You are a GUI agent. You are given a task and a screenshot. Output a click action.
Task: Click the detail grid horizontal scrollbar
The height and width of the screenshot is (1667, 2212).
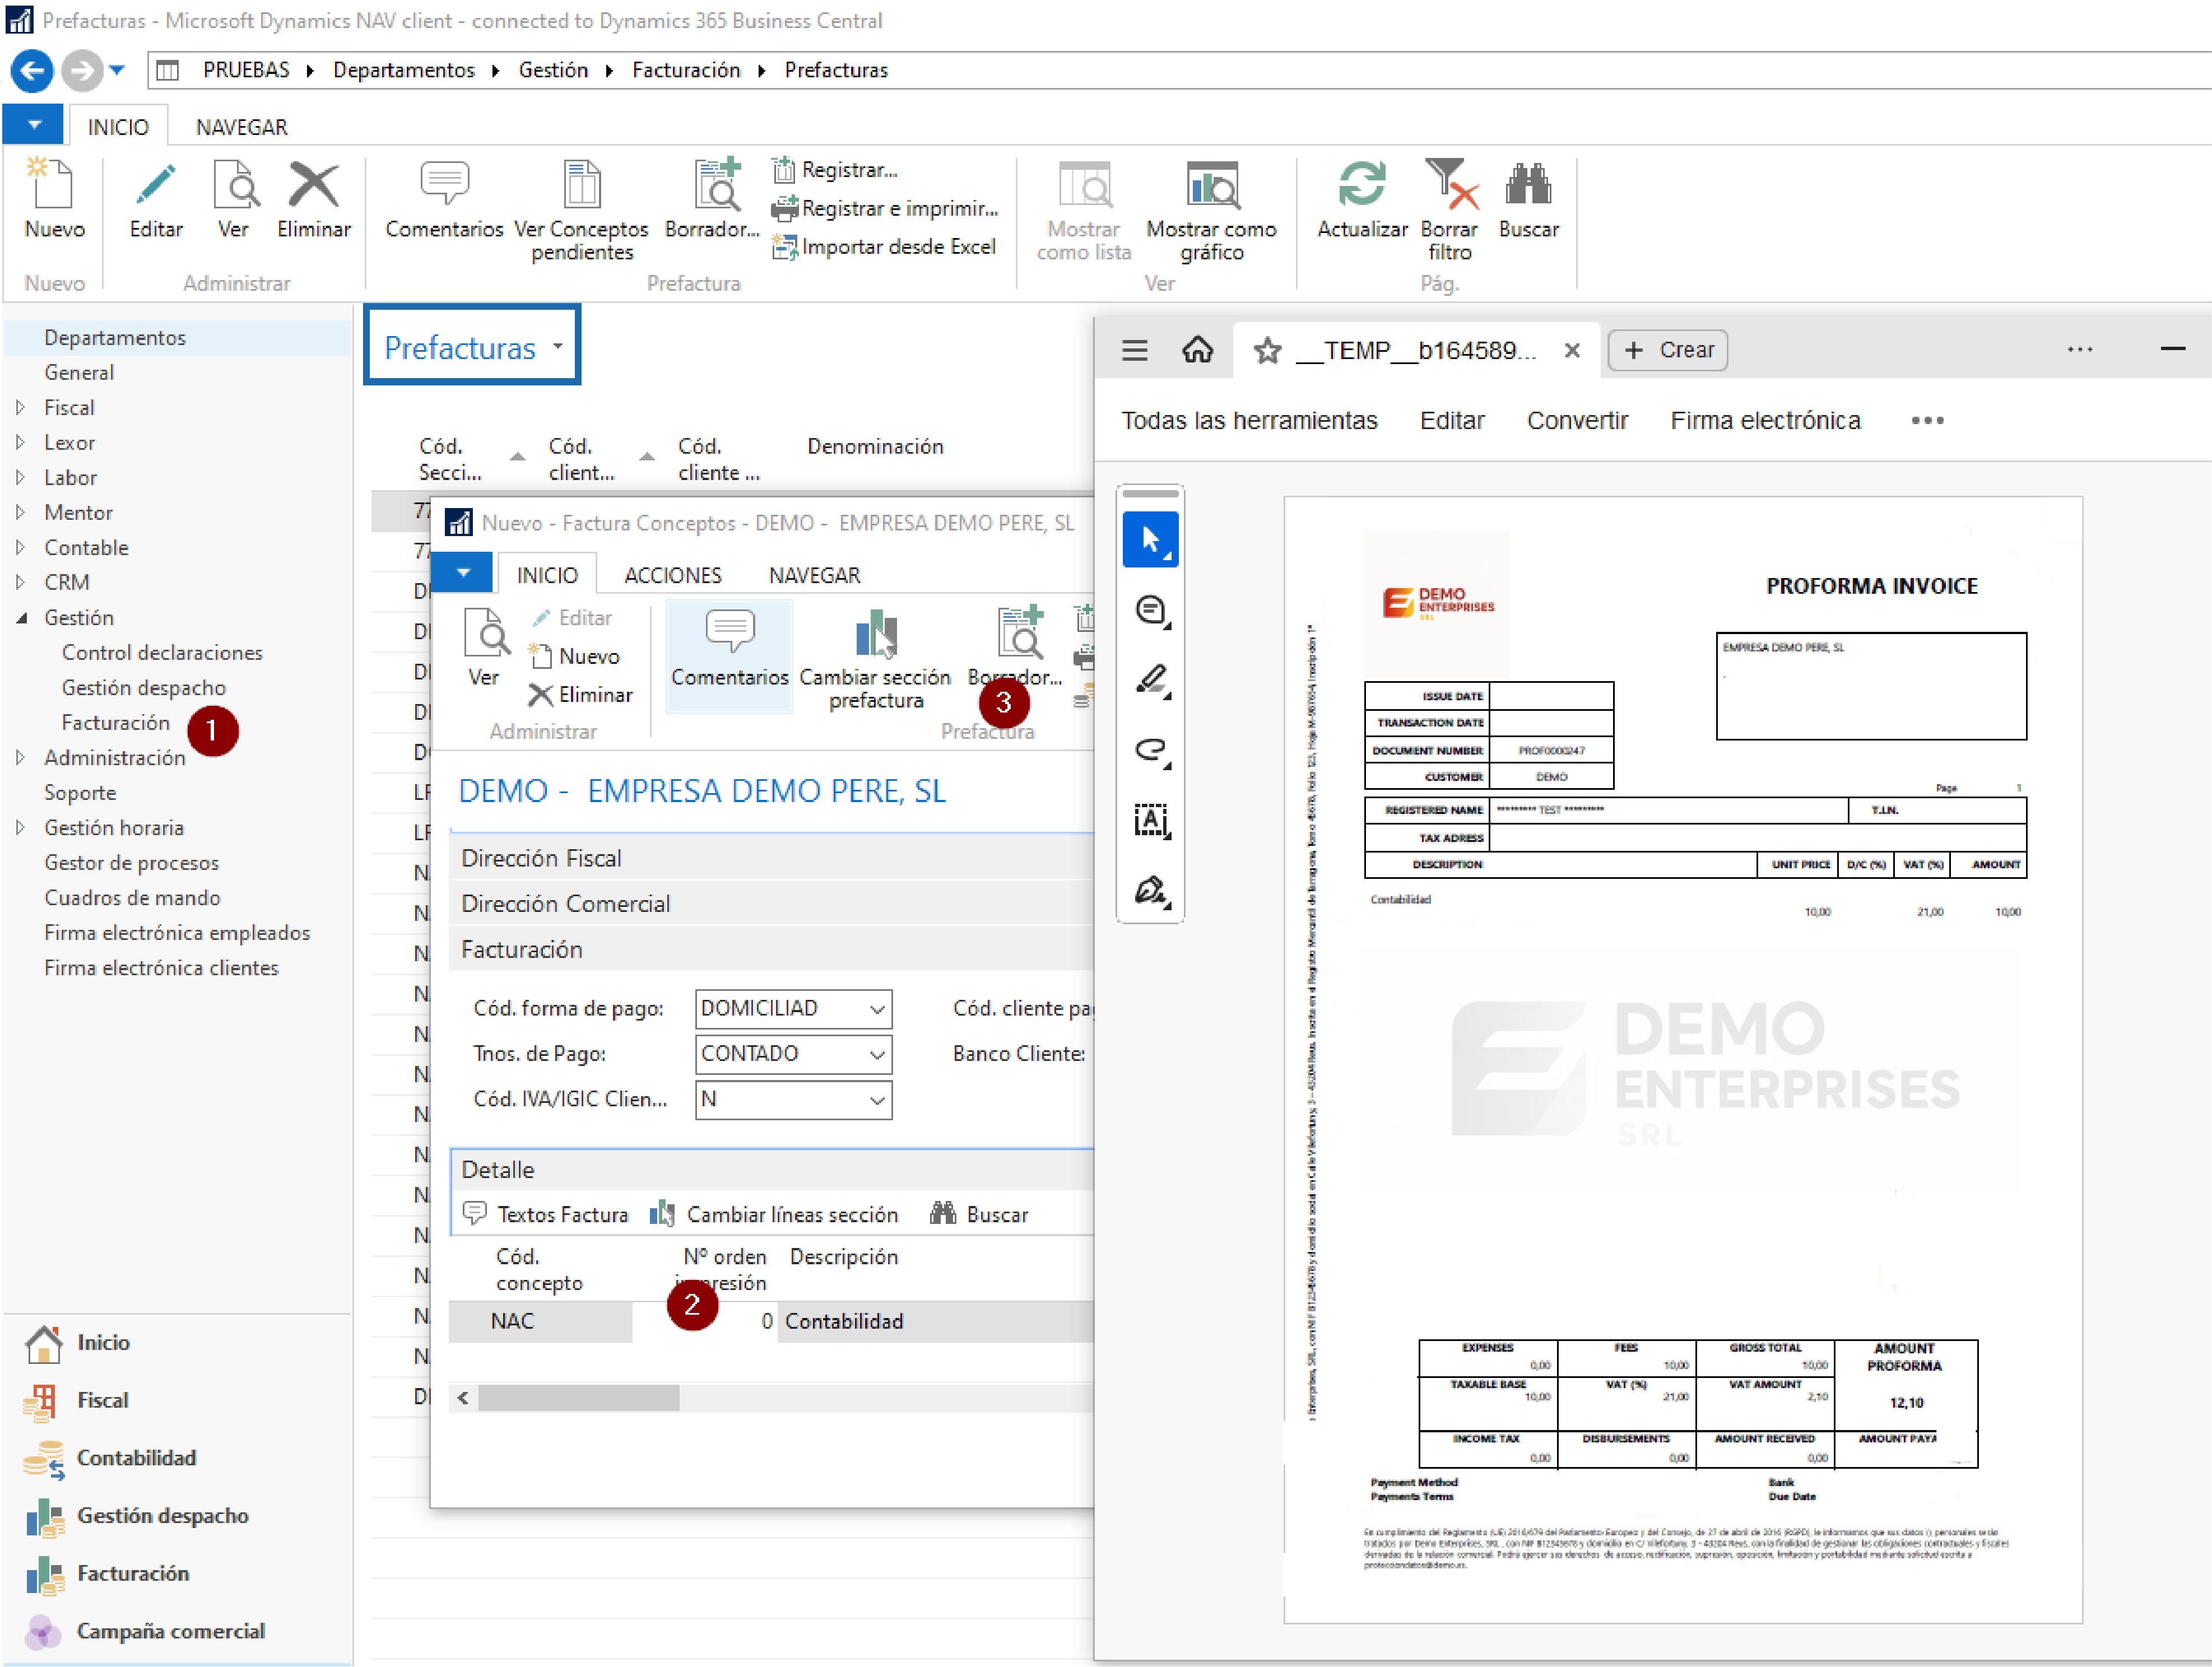(x=578, y=1397)
